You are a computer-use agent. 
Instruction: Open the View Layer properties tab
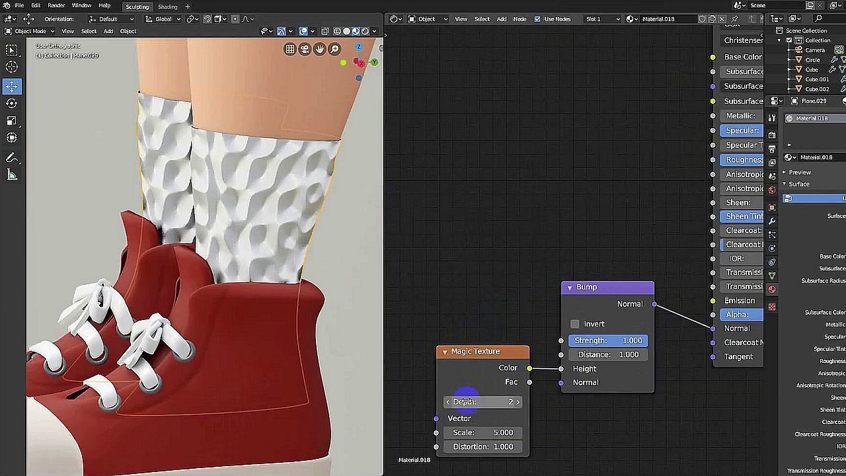pos(772,163)
